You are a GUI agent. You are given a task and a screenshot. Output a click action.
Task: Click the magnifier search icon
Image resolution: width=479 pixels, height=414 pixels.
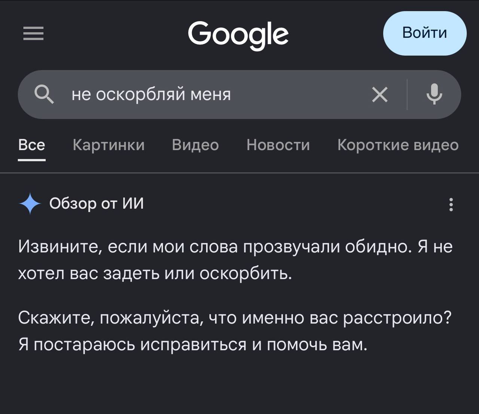click(44, 94)
